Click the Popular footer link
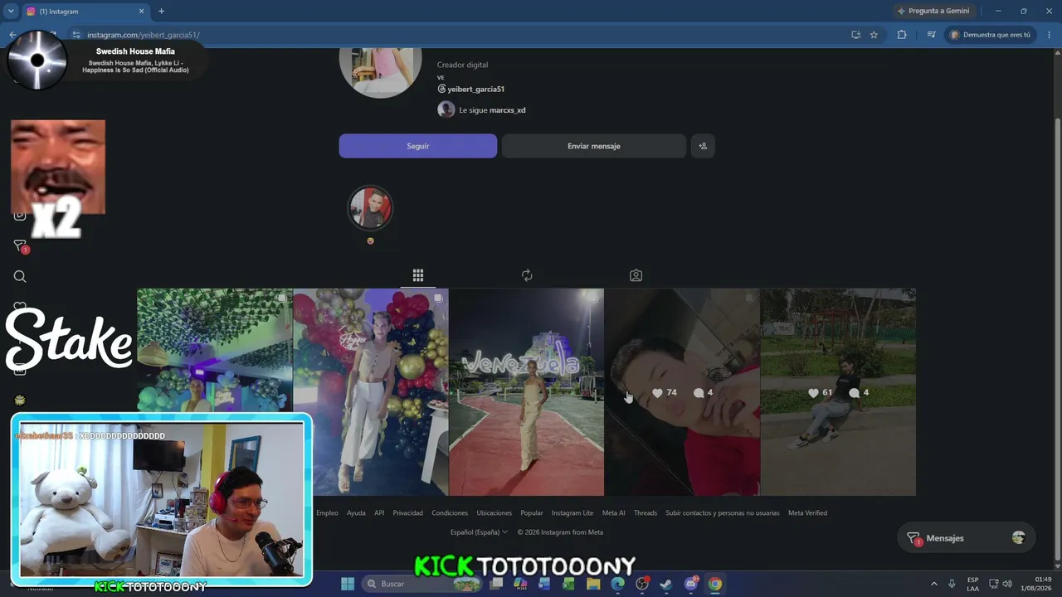Image resolution: width=1062 pixels, height=597 pixels. pyautogui.click(x=532, y=513)
